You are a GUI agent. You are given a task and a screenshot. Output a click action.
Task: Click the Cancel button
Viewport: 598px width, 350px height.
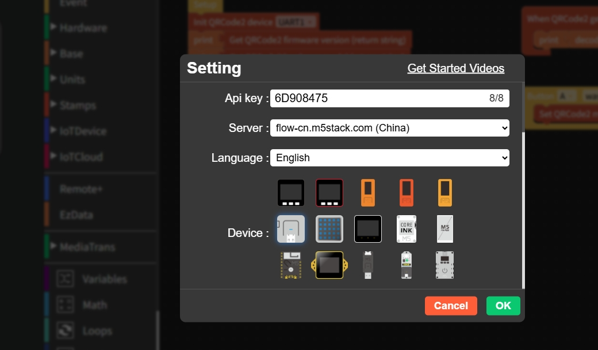[451, 306]
